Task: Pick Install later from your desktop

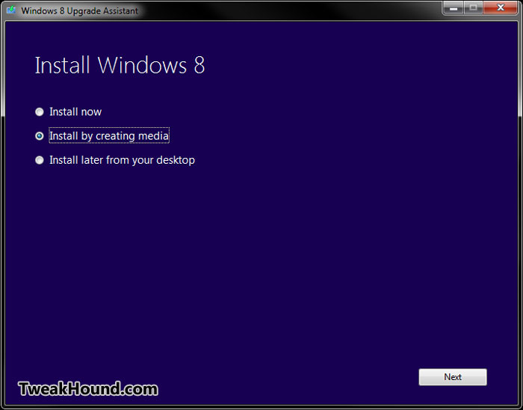Action: pyautogui.click(x=40, y=160)
